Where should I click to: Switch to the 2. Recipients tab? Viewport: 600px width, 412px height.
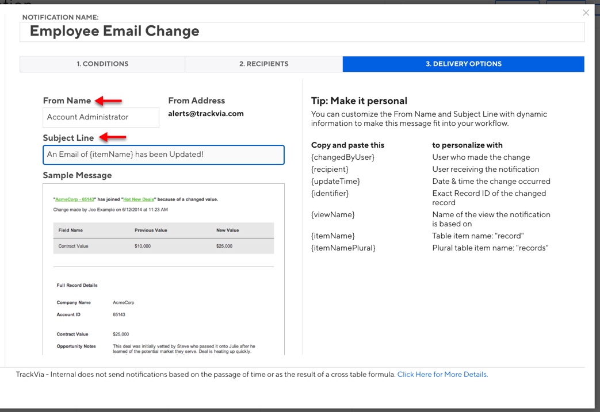pyautogui.click(x=263, y=64)
